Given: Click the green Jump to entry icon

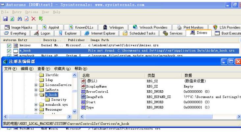Looking at the screenshot, I should (x=41, y=19).
